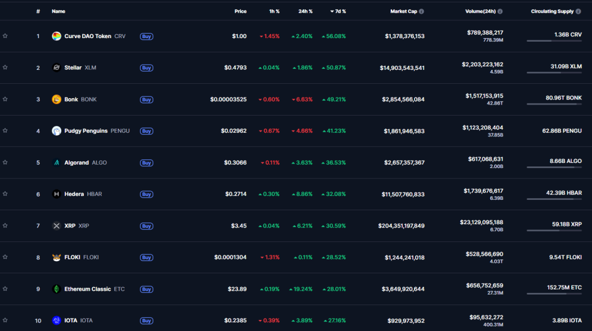Click the XRP logo icon

[56, 226]
